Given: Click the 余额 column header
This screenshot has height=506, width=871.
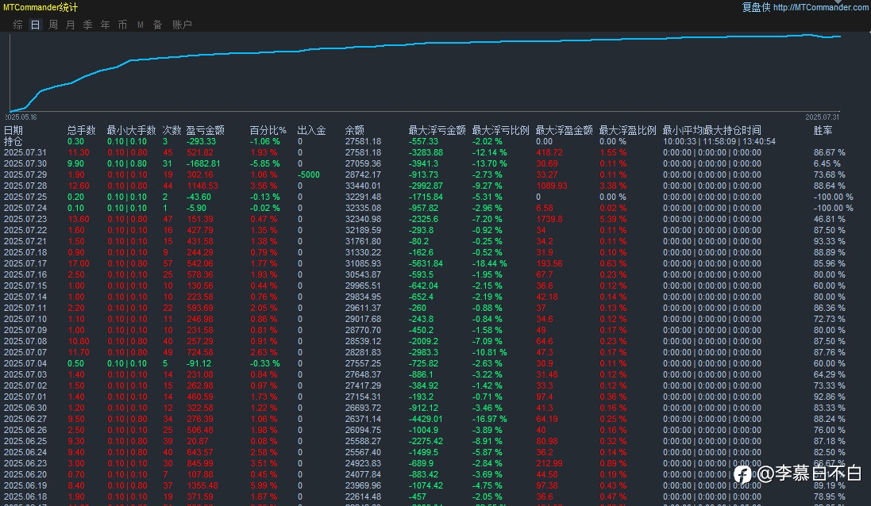Looking at the screenshot, I should coord(354,130).
